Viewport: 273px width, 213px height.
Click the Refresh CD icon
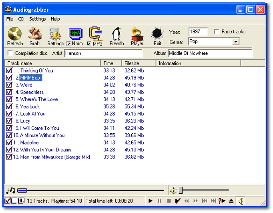pos(15,34)
